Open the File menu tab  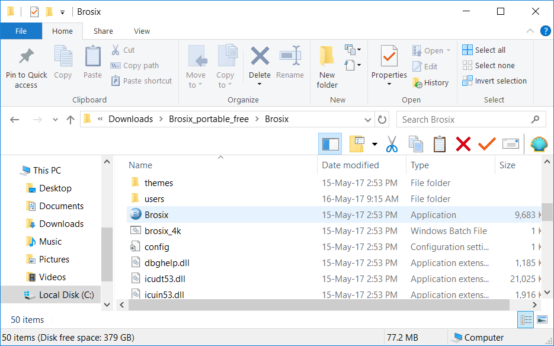point(21,31)
